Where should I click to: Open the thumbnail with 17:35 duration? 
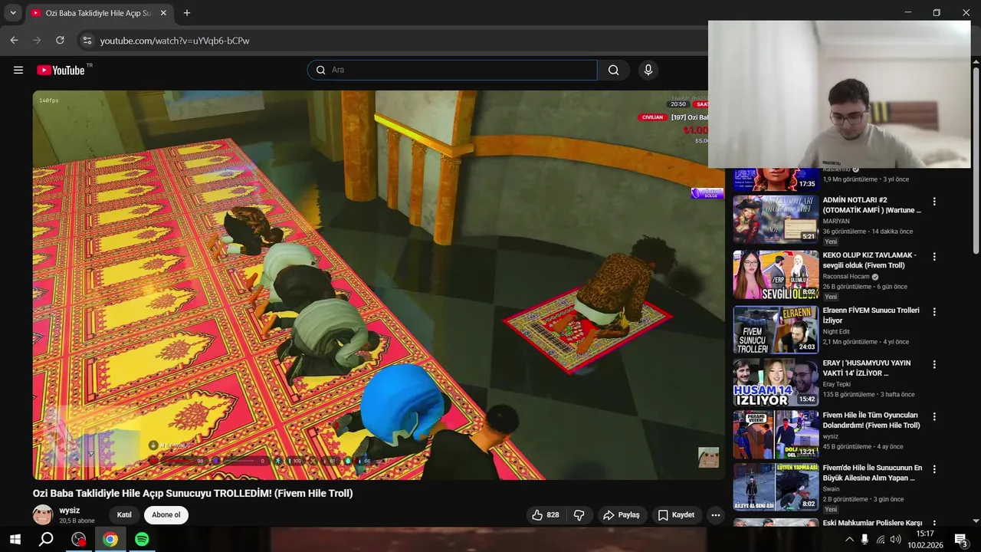(x=776, y=179)
